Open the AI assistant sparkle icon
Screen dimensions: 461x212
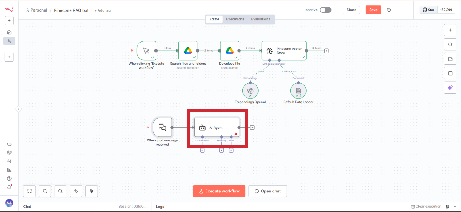click(450, 88)
